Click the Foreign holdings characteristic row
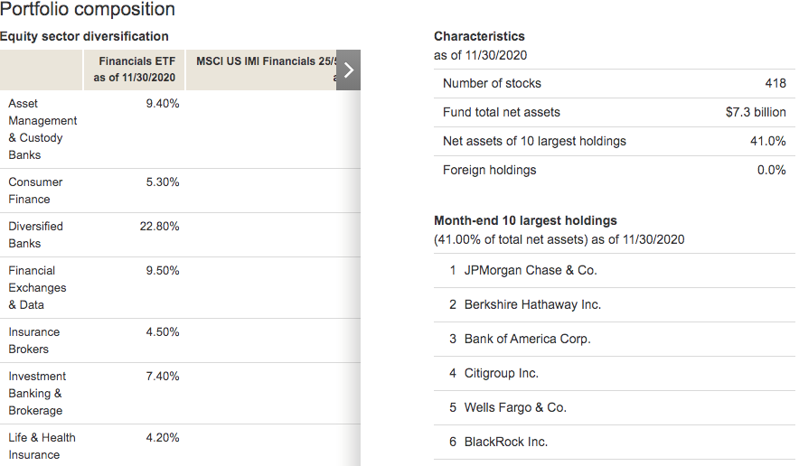Image resolution: width=799 pixels, height=466 pixels. pos(614,170)
